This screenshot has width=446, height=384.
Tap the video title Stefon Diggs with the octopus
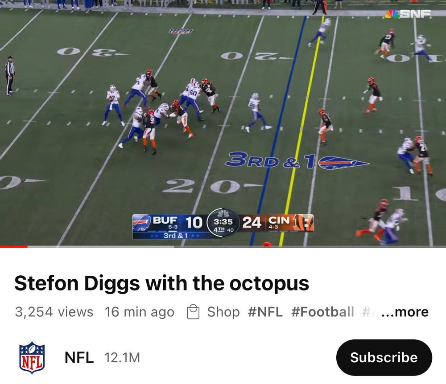161,283
